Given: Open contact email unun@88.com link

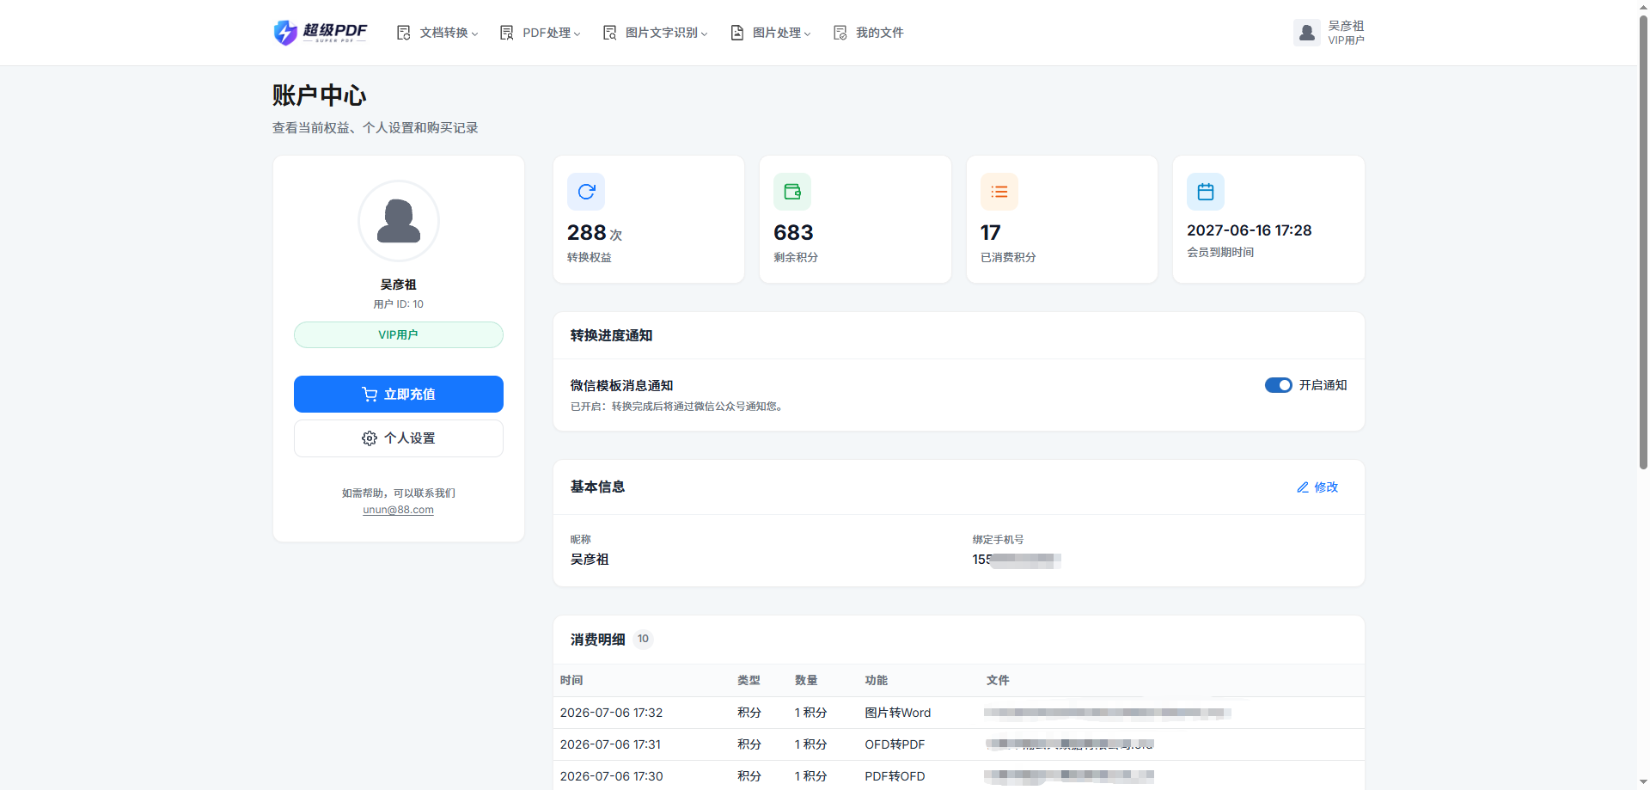Looking at the screenshot, I should (399, 510).
